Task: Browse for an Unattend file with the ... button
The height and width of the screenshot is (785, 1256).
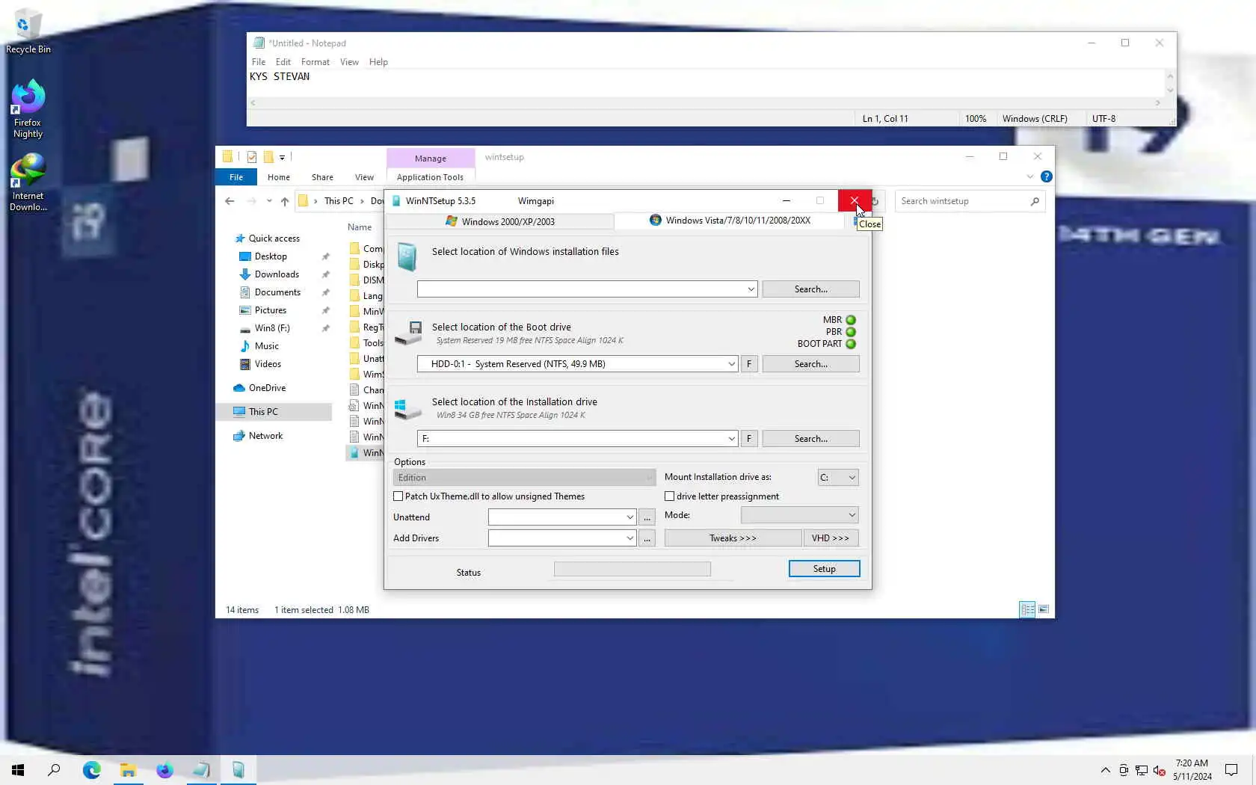Action: tap(647, 517)
